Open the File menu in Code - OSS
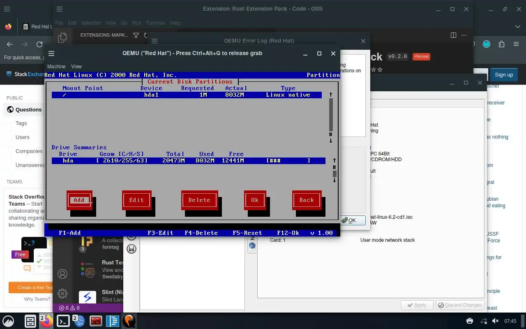This screenshot has height=329, width=526. (59, 23)
